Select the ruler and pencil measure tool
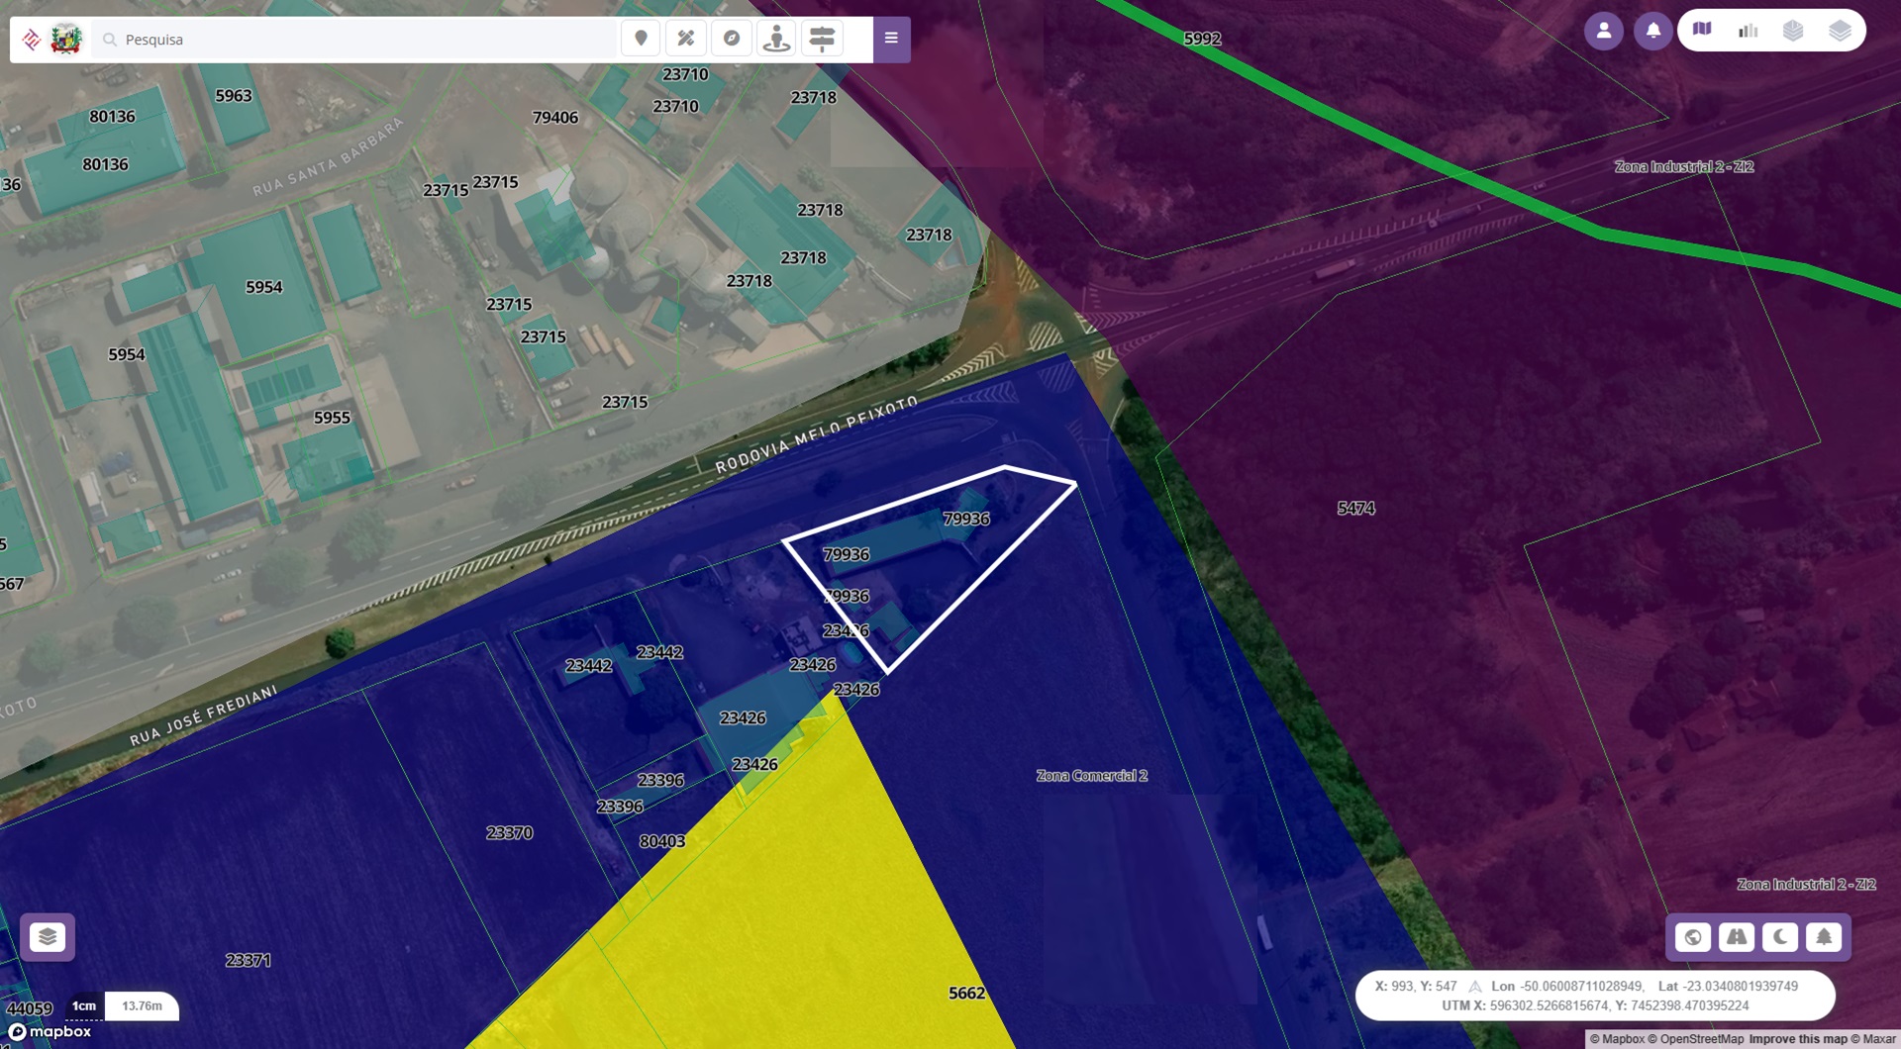 685,39
